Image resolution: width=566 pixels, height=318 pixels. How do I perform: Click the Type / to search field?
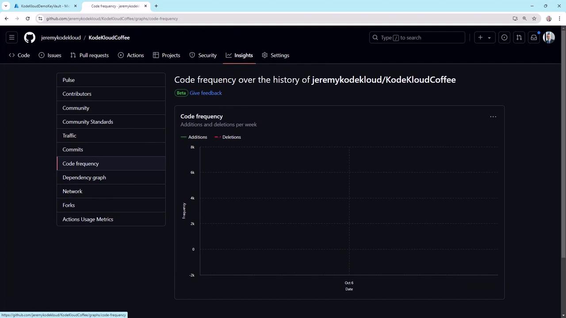tap(417, 38)
